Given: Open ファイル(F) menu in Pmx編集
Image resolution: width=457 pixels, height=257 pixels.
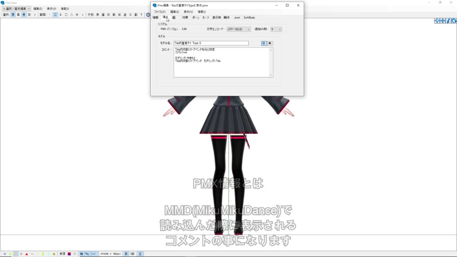Looking at the screenshot, I should [160, 12].
